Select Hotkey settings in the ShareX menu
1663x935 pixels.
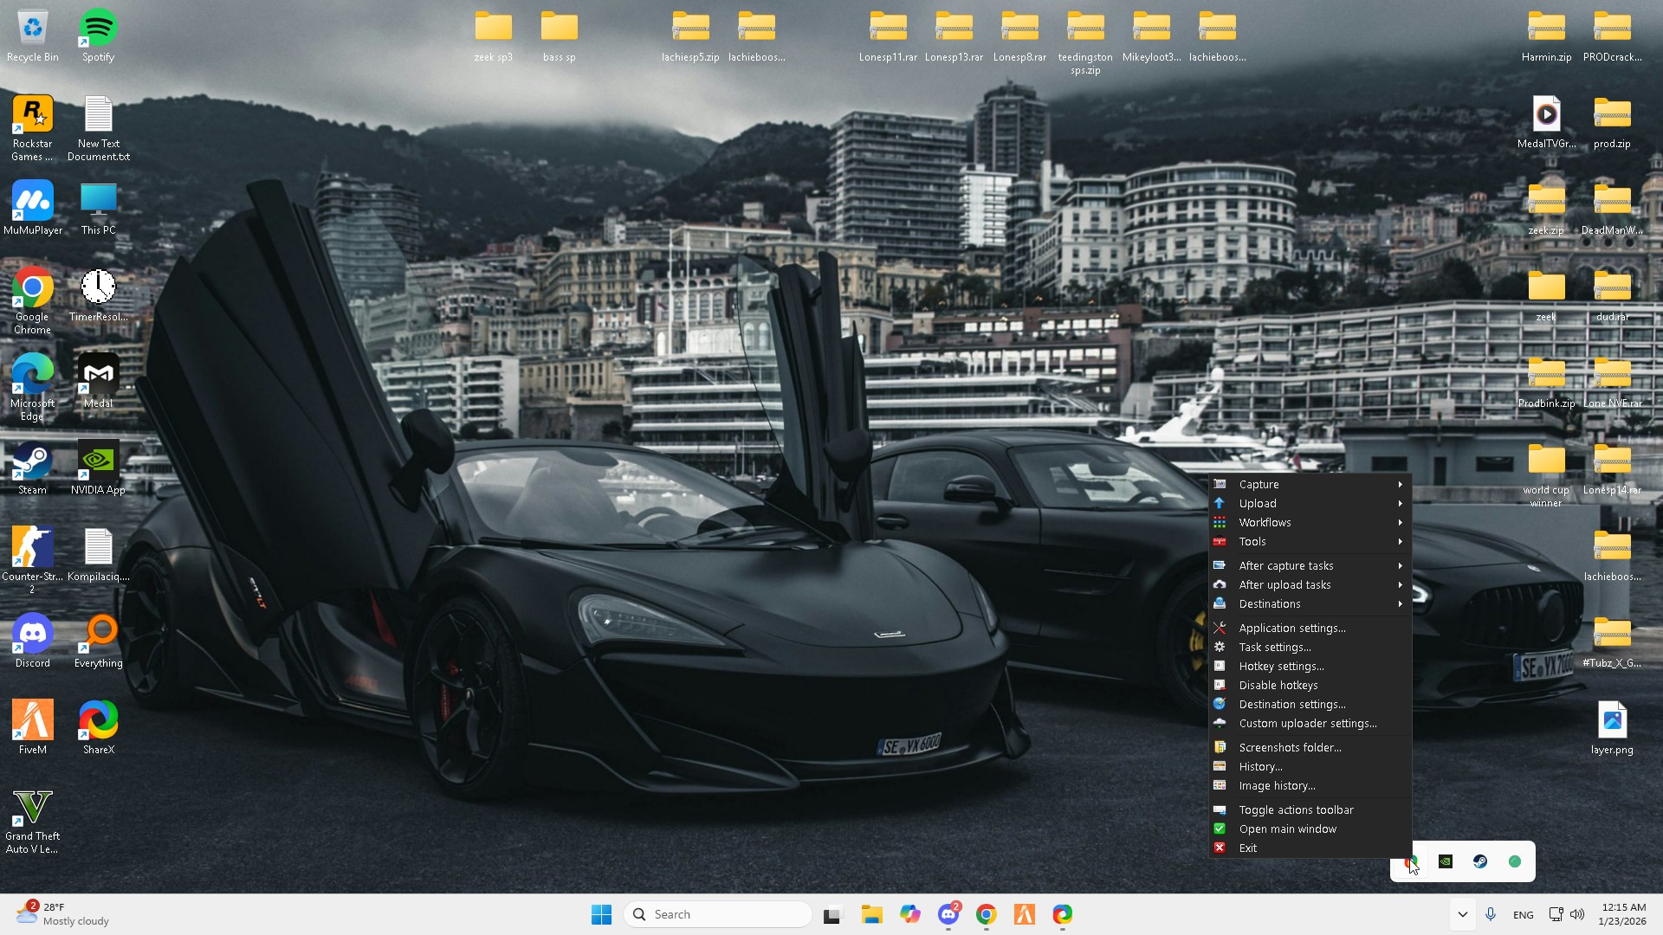click(1281, 666)
